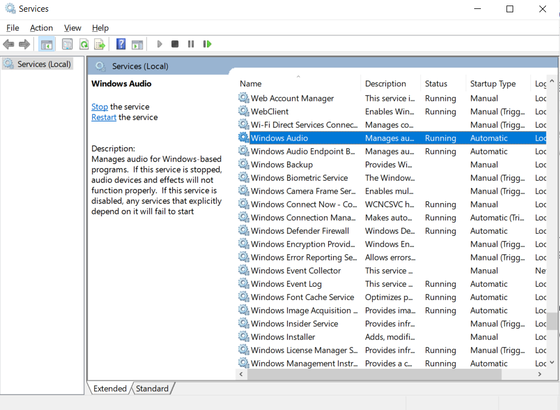Image resolution: width=560 pixels, height=410 pixels.
Task: Select the Windows Connect Now - Co... service
Action: [392, 204]
